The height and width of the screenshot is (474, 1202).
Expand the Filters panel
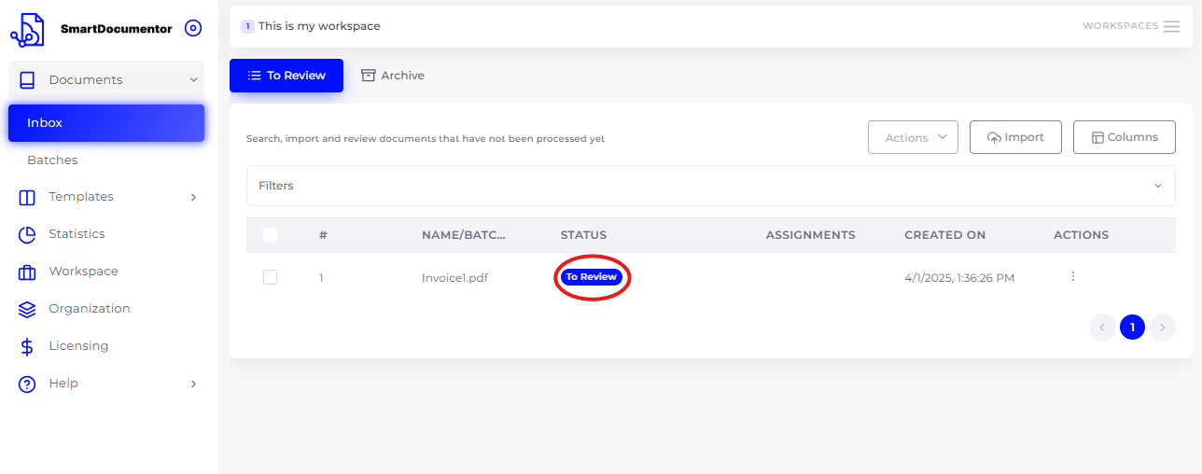[x=711, y=186]
